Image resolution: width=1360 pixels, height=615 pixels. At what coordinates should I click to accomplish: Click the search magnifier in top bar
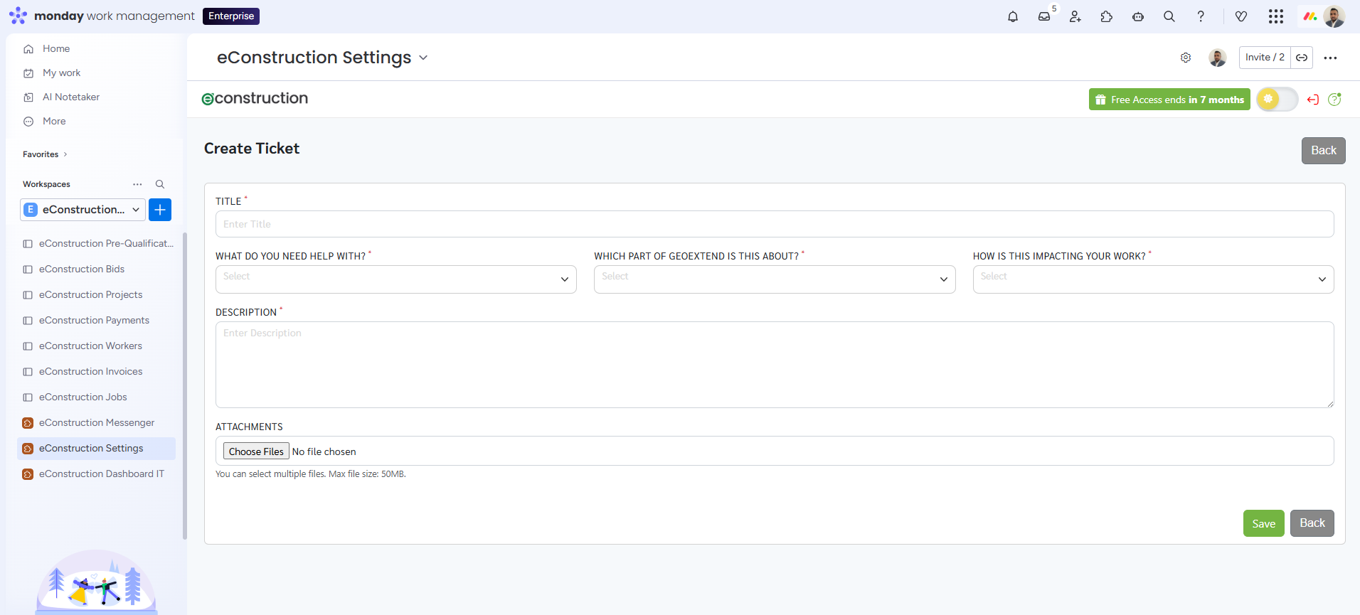(1169, 16)
